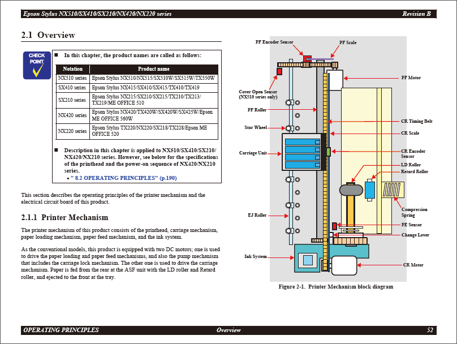Select the "2.1.1 Printer Mechanism" heading

pos(64,217)
